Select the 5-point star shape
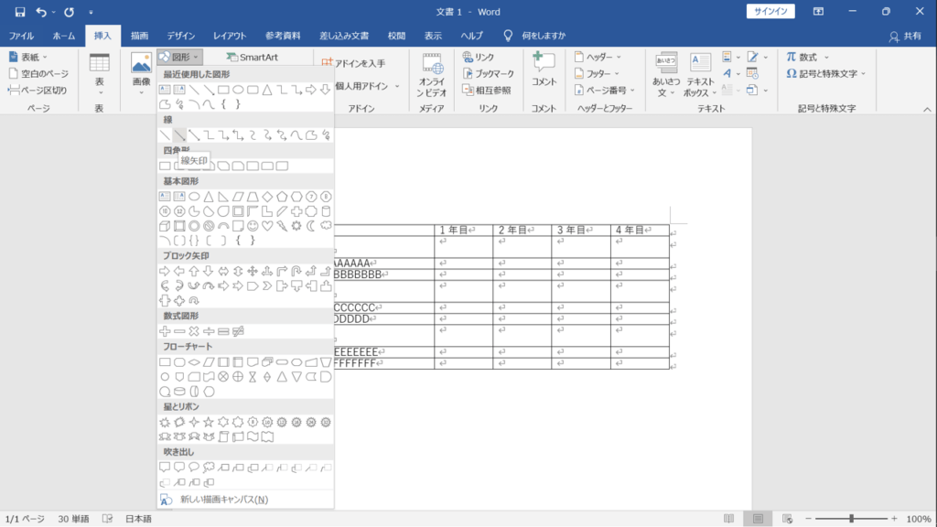Image resolution: width=937 pixels, height=527 pixels. pos(209,422)
